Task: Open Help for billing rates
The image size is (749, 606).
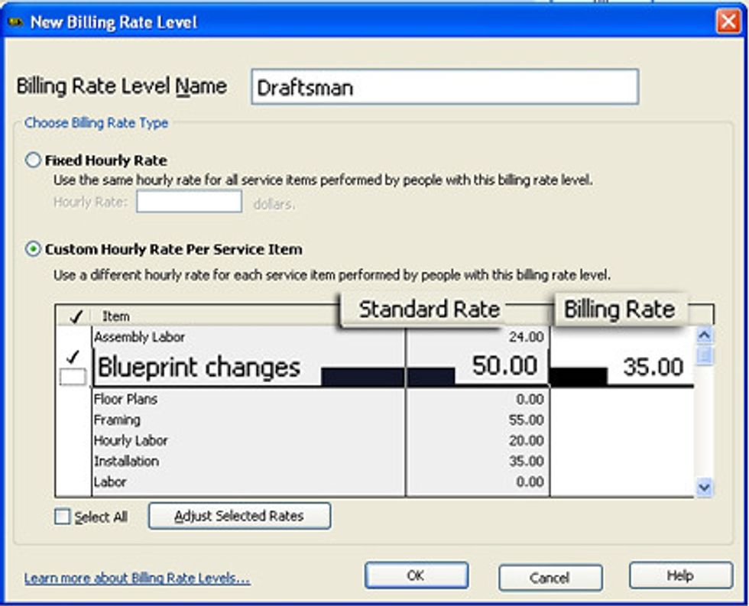Action: (x=680, y=576)
